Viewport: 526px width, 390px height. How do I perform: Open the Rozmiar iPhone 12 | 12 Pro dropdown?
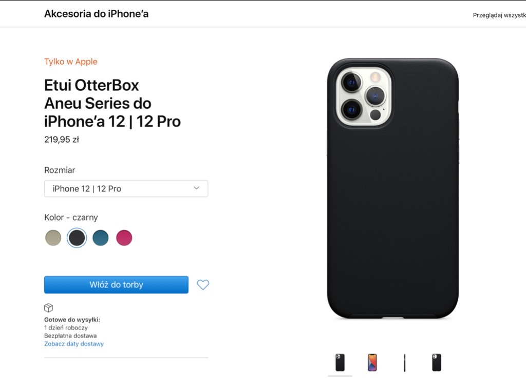coord(126,189)
